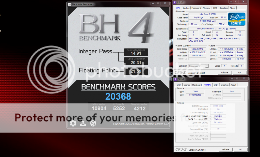Close the upper CPU-Z window
The image size is (260, 157).
[x=243, y=2]
